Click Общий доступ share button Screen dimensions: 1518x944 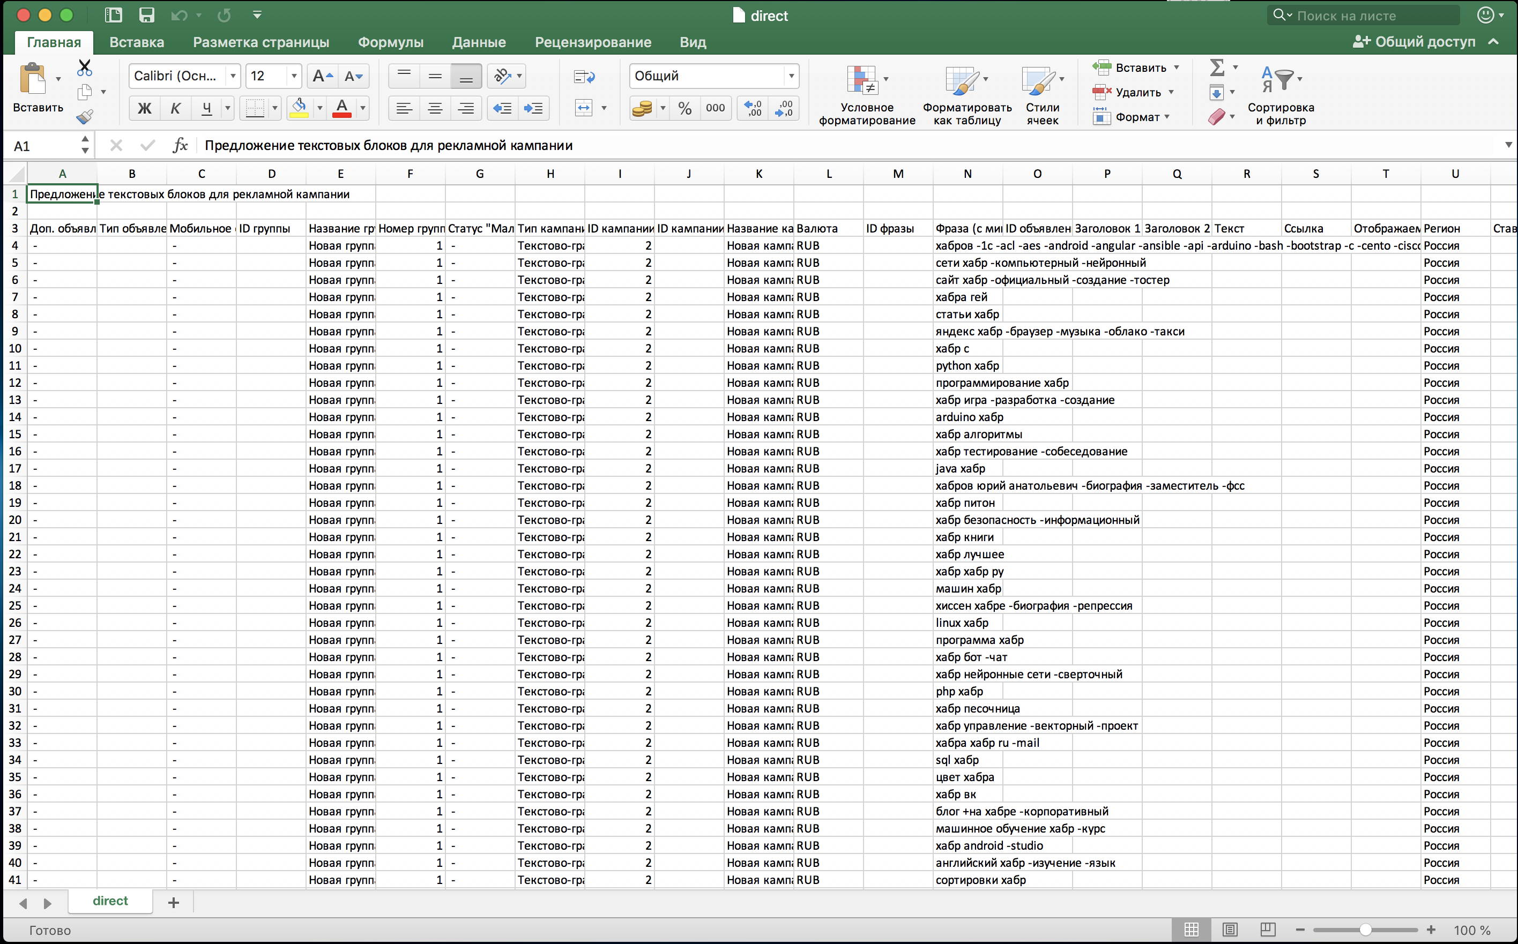tap(1413, 42)
